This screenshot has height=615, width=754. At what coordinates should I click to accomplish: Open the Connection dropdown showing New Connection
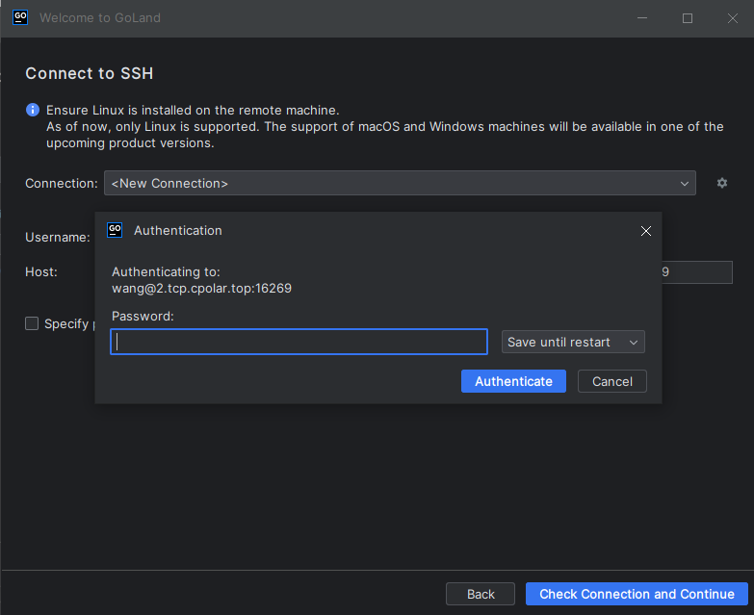pos(400,183)
